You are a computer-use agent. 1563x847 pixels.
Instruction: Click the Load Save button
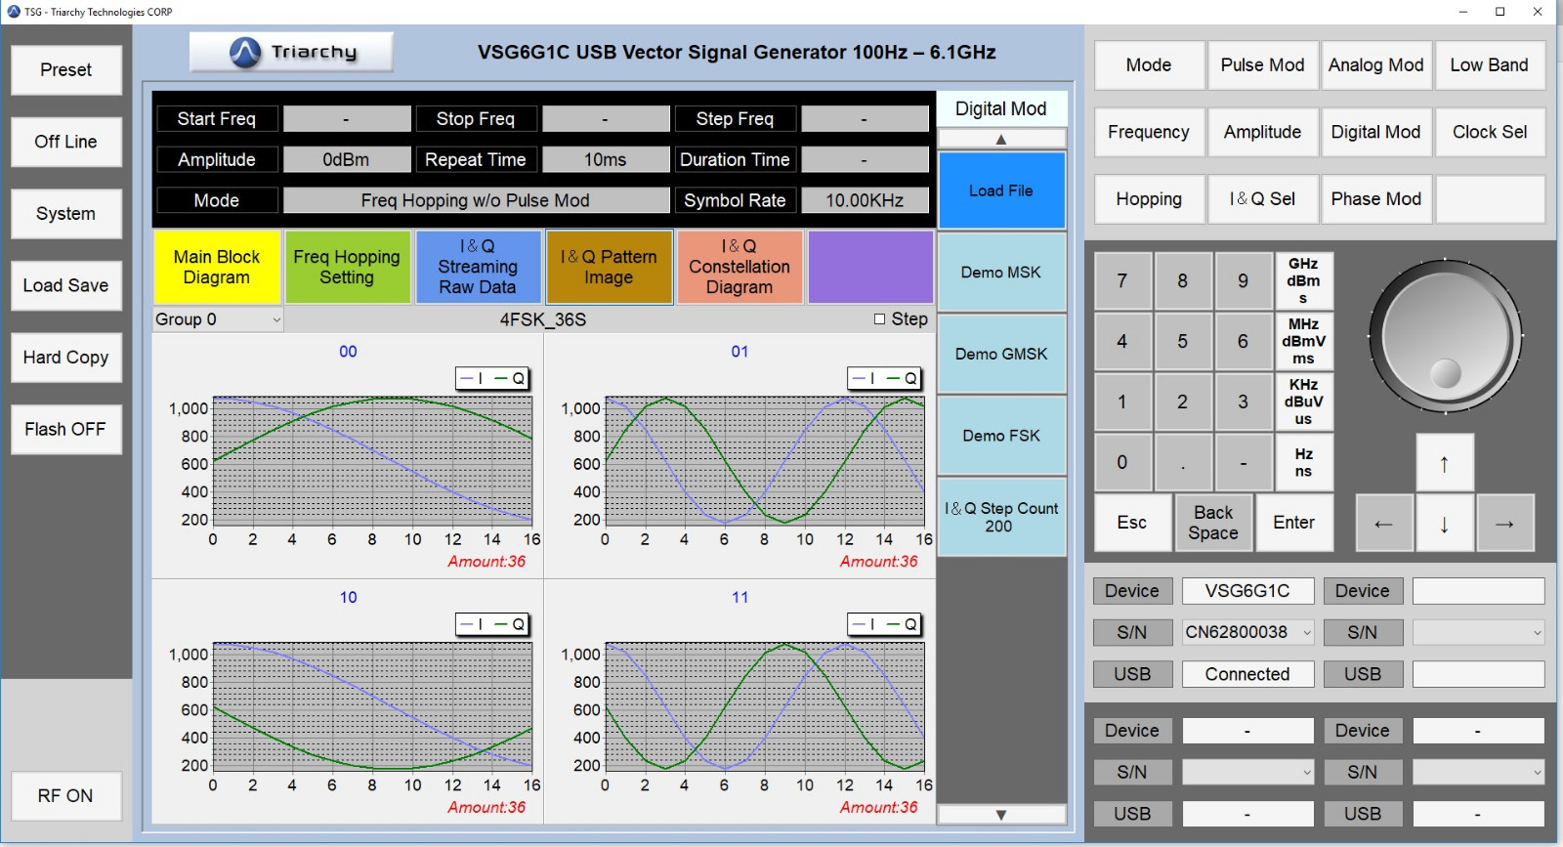(x=65, y=285)
